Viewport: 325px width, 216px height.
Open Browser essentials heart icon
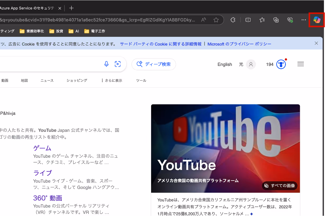(x=290, y=20)
